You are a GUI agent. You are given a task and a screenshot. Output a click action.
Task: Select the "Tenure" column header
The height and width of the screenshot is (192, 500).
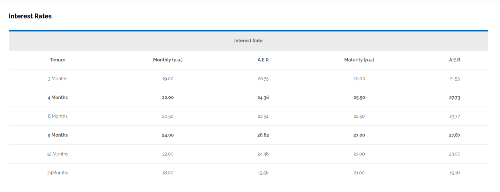[x=58, y=60]
